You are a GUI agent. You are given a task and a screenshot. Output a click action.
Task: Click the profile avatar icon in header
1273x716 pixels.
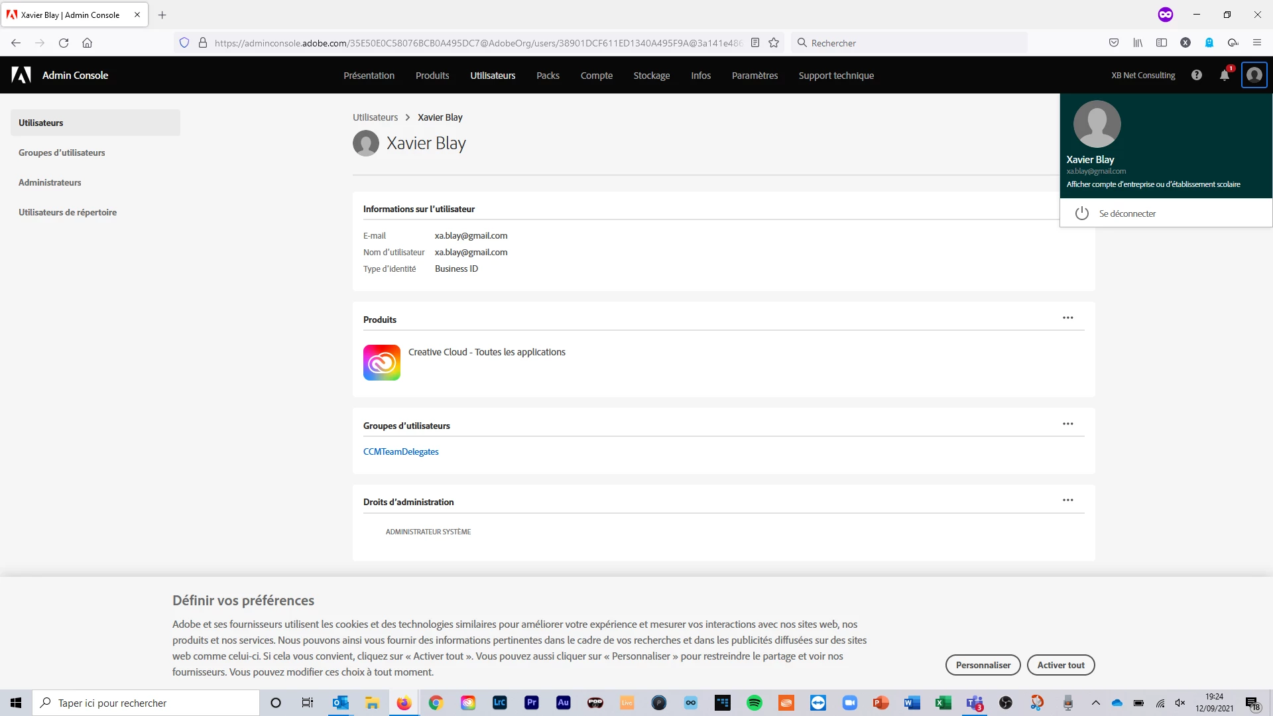(x=1254, y=76)
